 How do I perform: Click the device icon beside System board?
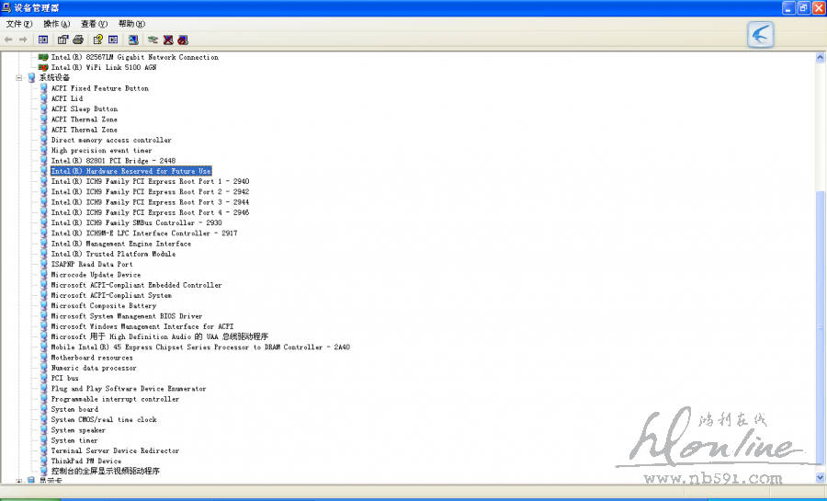tap(44, 409)
